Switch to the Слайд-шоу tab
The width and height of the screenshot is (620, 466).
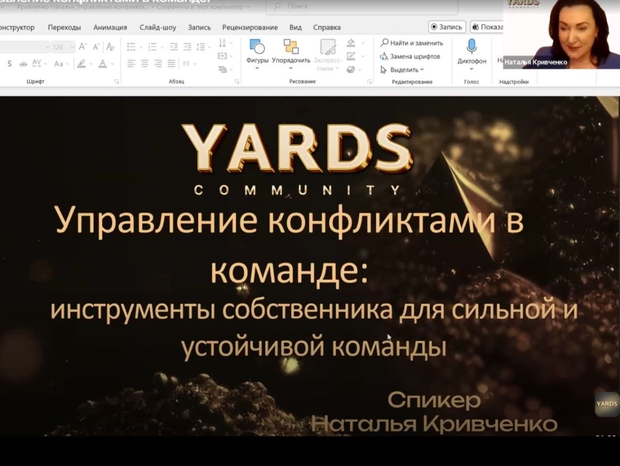click(x=158, y=27)
